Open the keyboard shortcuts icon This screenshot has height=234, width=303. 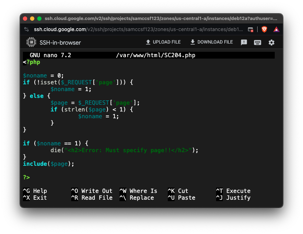click(x=258, y=43)
